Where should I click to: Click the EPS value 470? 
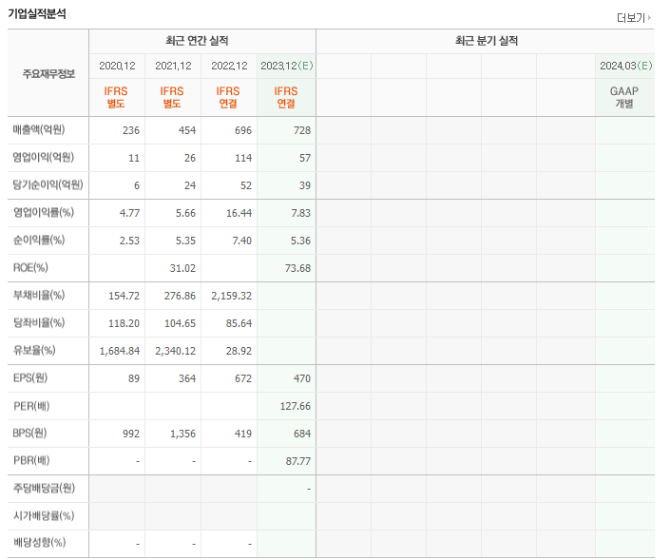tap(302, 378)
